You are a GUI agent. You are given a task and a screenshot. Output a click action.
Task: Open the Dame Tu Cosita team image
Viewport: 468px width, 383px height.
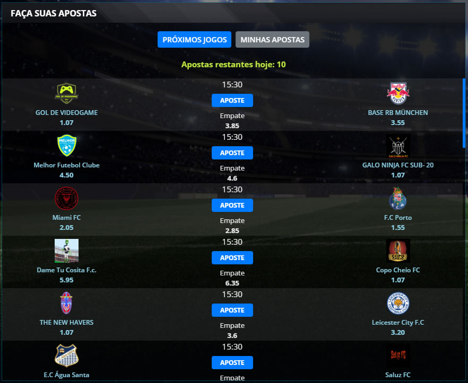[x=66, y=251]
